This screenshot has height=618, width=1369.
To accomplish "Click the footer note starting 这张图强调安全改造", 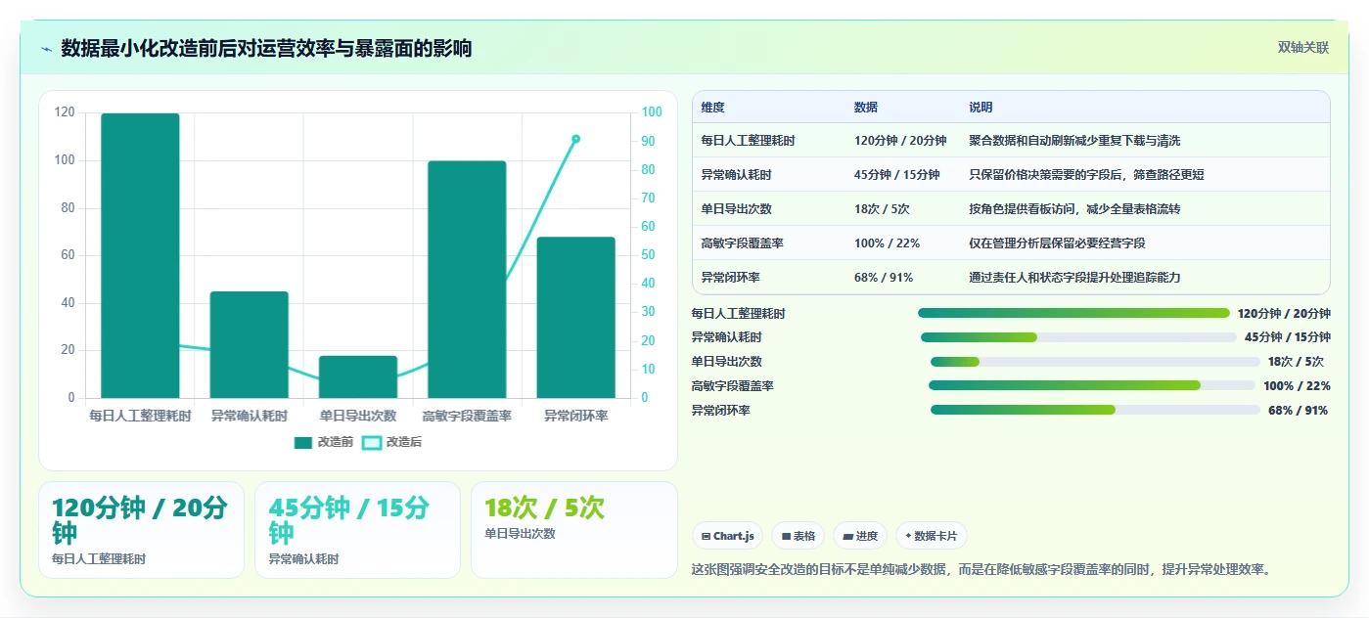I will (x=983, y=569).
